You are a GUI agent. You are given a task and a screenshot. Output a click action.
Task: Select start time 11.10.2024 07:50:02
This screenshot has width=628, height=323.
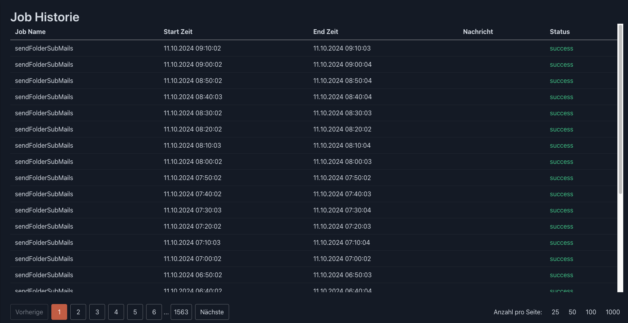point(192,178)
